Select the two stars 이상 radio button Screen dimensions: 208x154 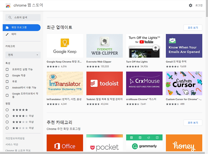point(7,128)
